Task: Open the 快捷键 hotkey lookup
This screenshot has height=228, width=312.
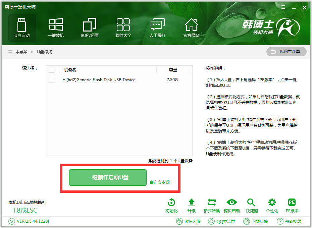Action: pos(252,206)
